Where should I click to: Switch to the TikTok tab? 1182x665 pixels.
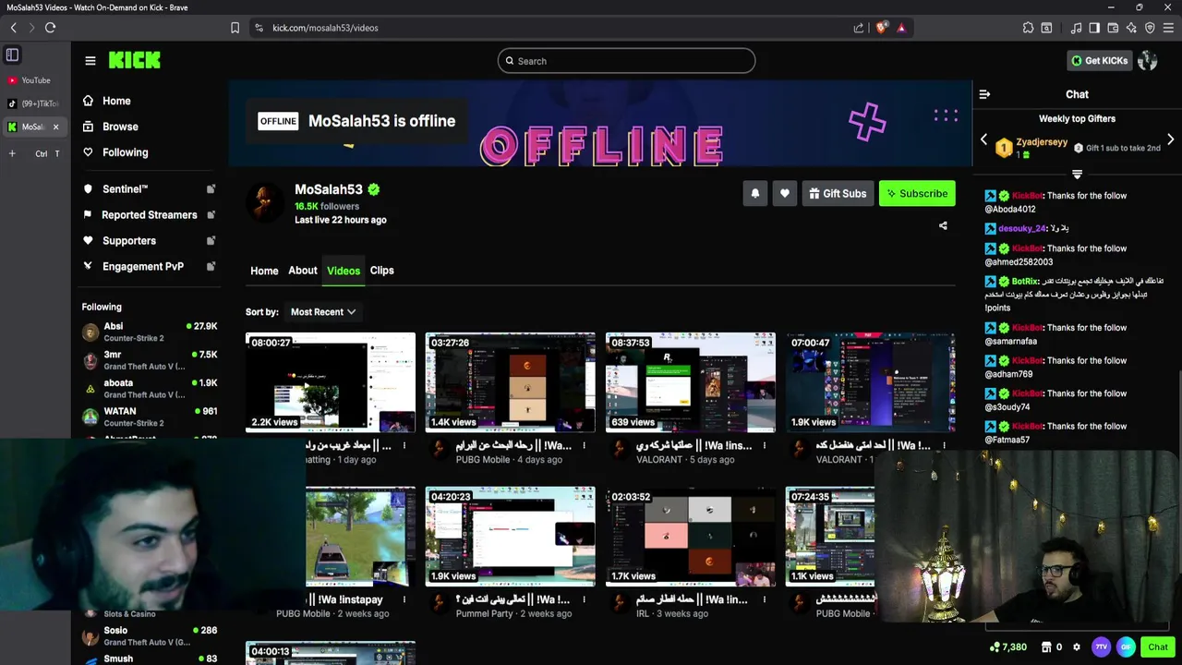33,103
